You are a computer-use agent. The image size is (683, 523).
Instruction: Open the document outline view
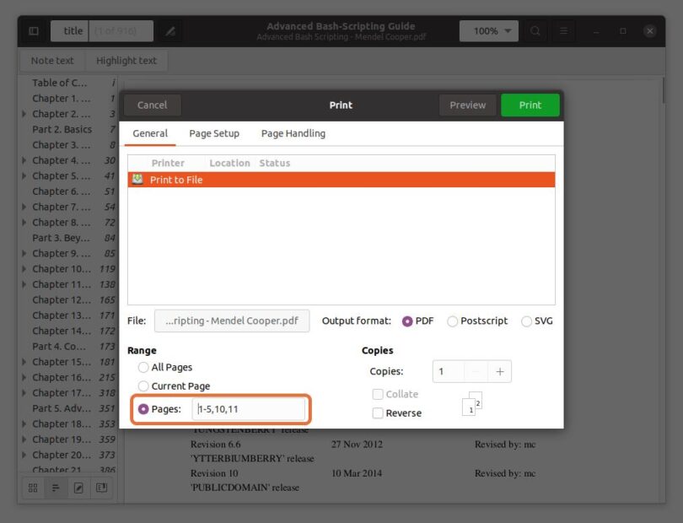point(56,487)
